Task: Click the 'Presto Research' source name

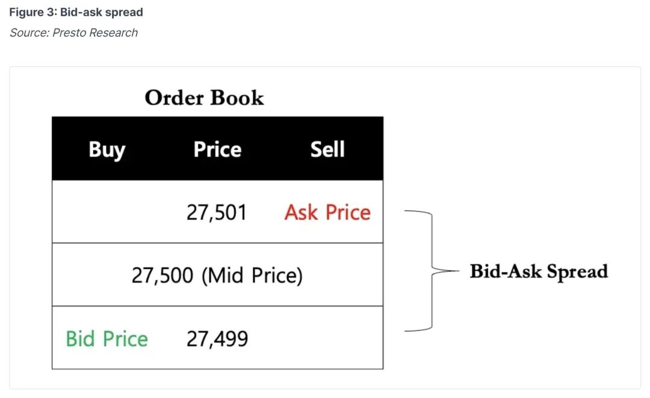Action: point(95,33)
